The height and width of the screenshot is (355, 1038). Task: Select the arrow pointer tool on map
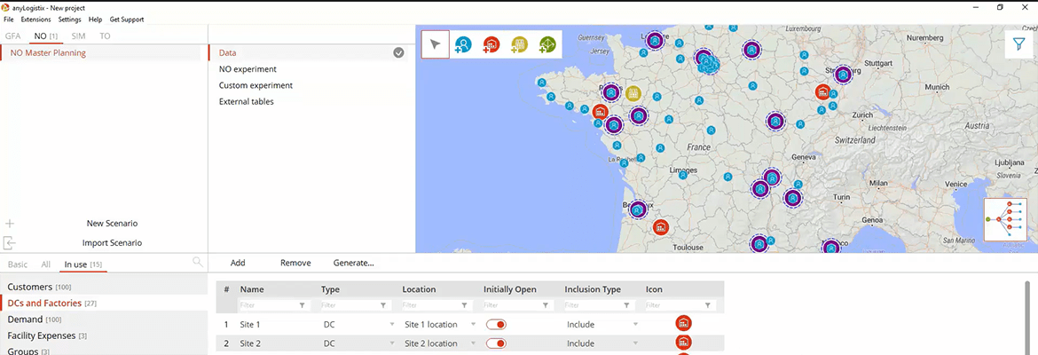[436, 44]
